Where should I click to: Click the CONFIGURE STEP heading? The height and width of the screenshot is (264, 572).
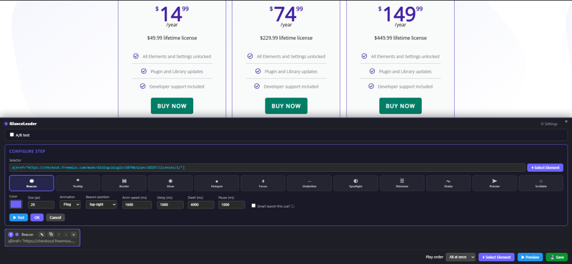click(27, 151)
